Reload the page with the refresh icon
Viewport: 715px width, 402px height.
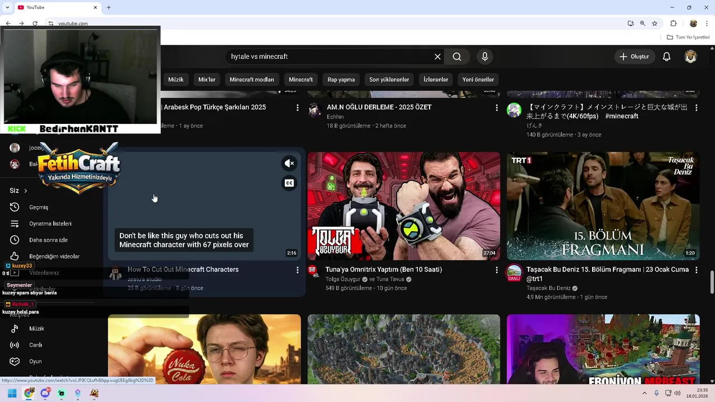pyautogui.click(x=35, y=23)
